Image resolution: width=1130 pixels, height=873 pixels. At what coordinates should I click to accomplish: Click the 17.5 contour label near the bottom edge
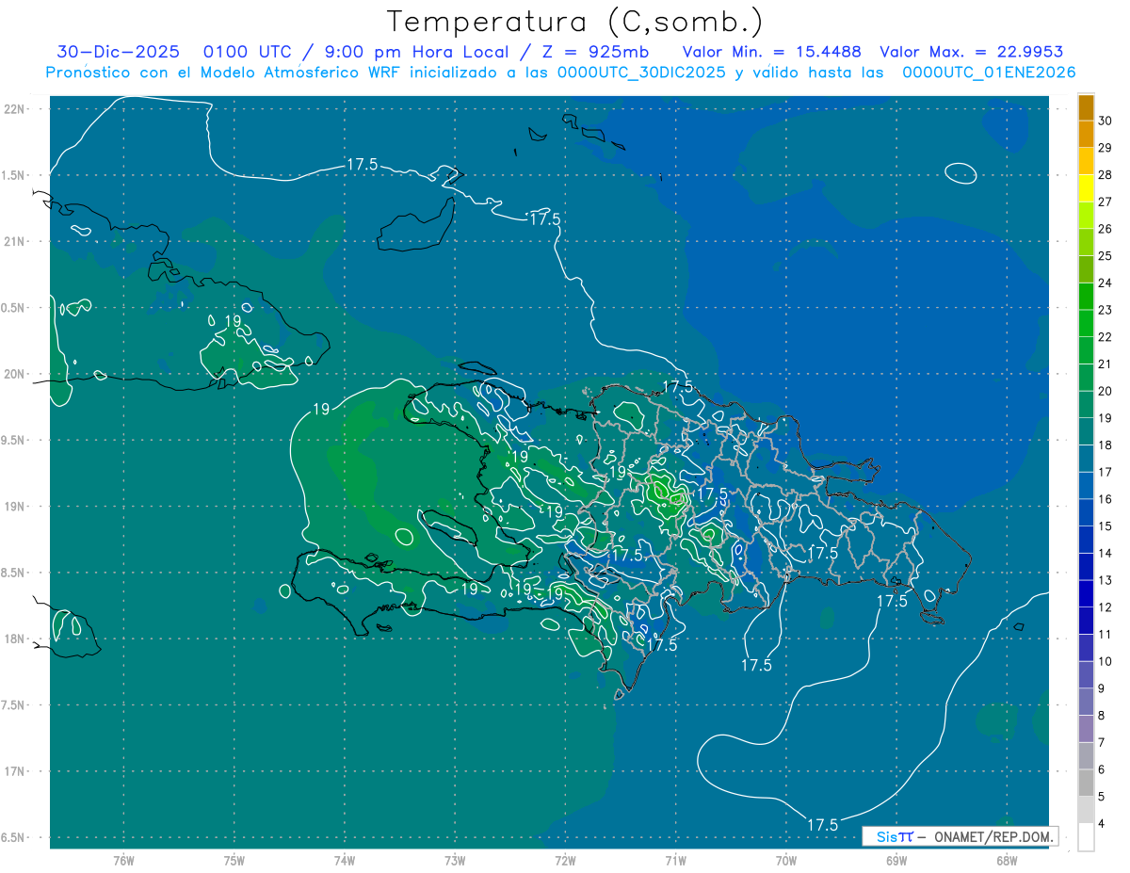[822, 825]
